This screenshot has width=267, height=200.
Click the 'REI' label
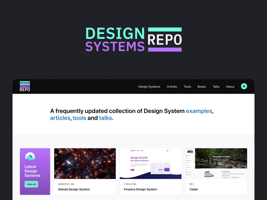click(192, 184)
